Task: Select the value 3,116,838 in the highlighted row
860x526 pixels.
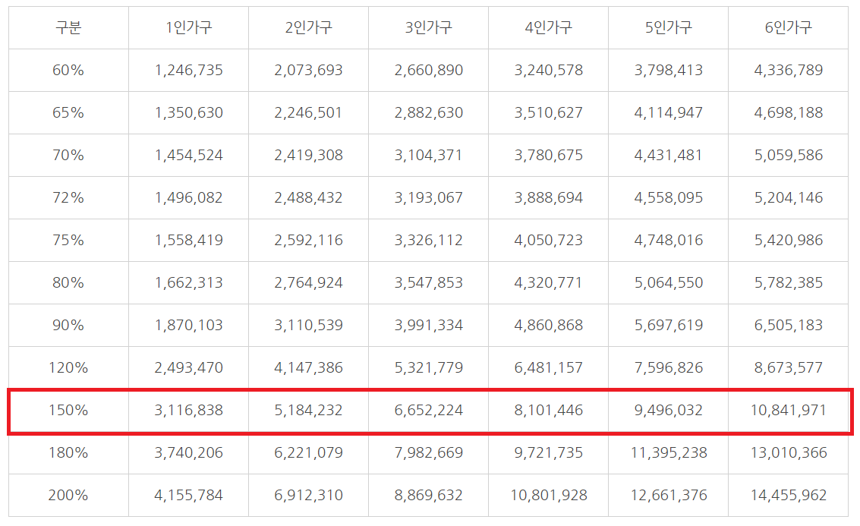Action: (189, 410)
